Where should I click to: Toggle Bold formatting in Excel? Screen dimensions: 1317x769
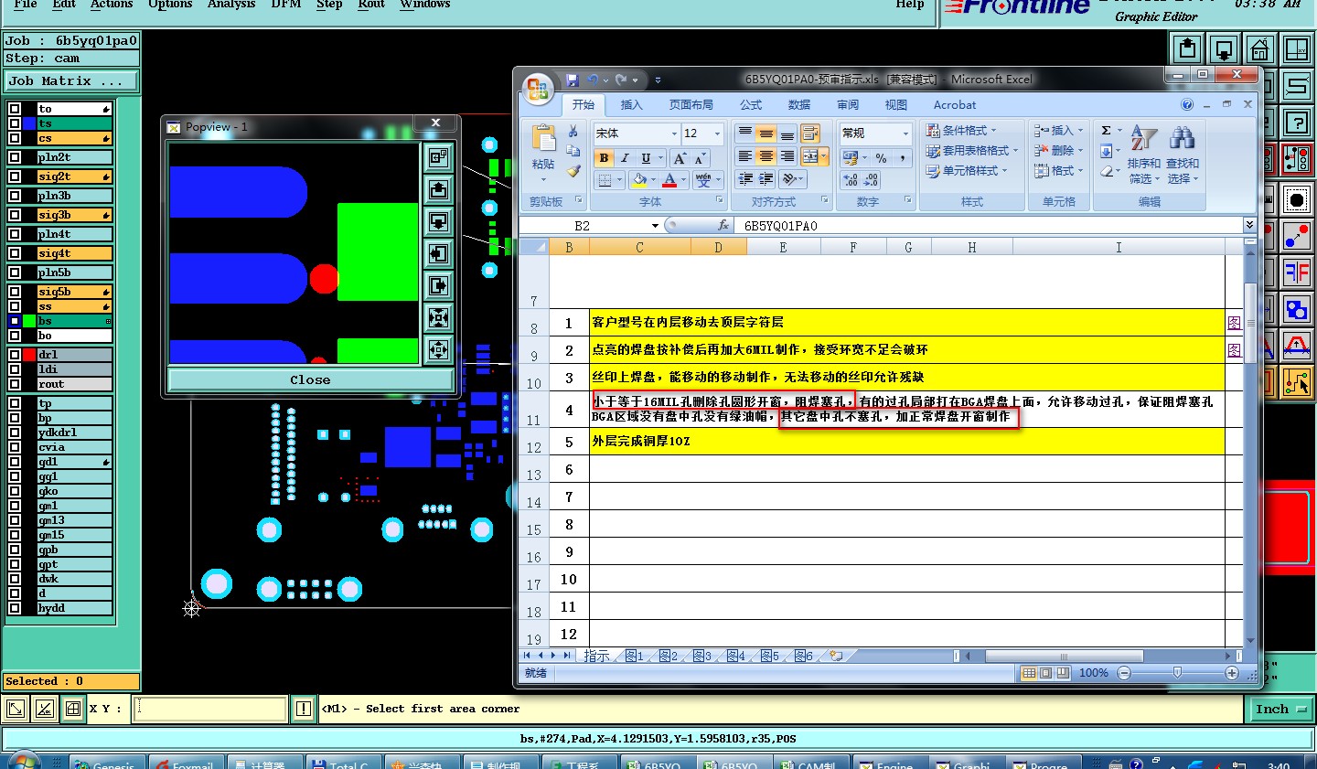click(604, 158)
